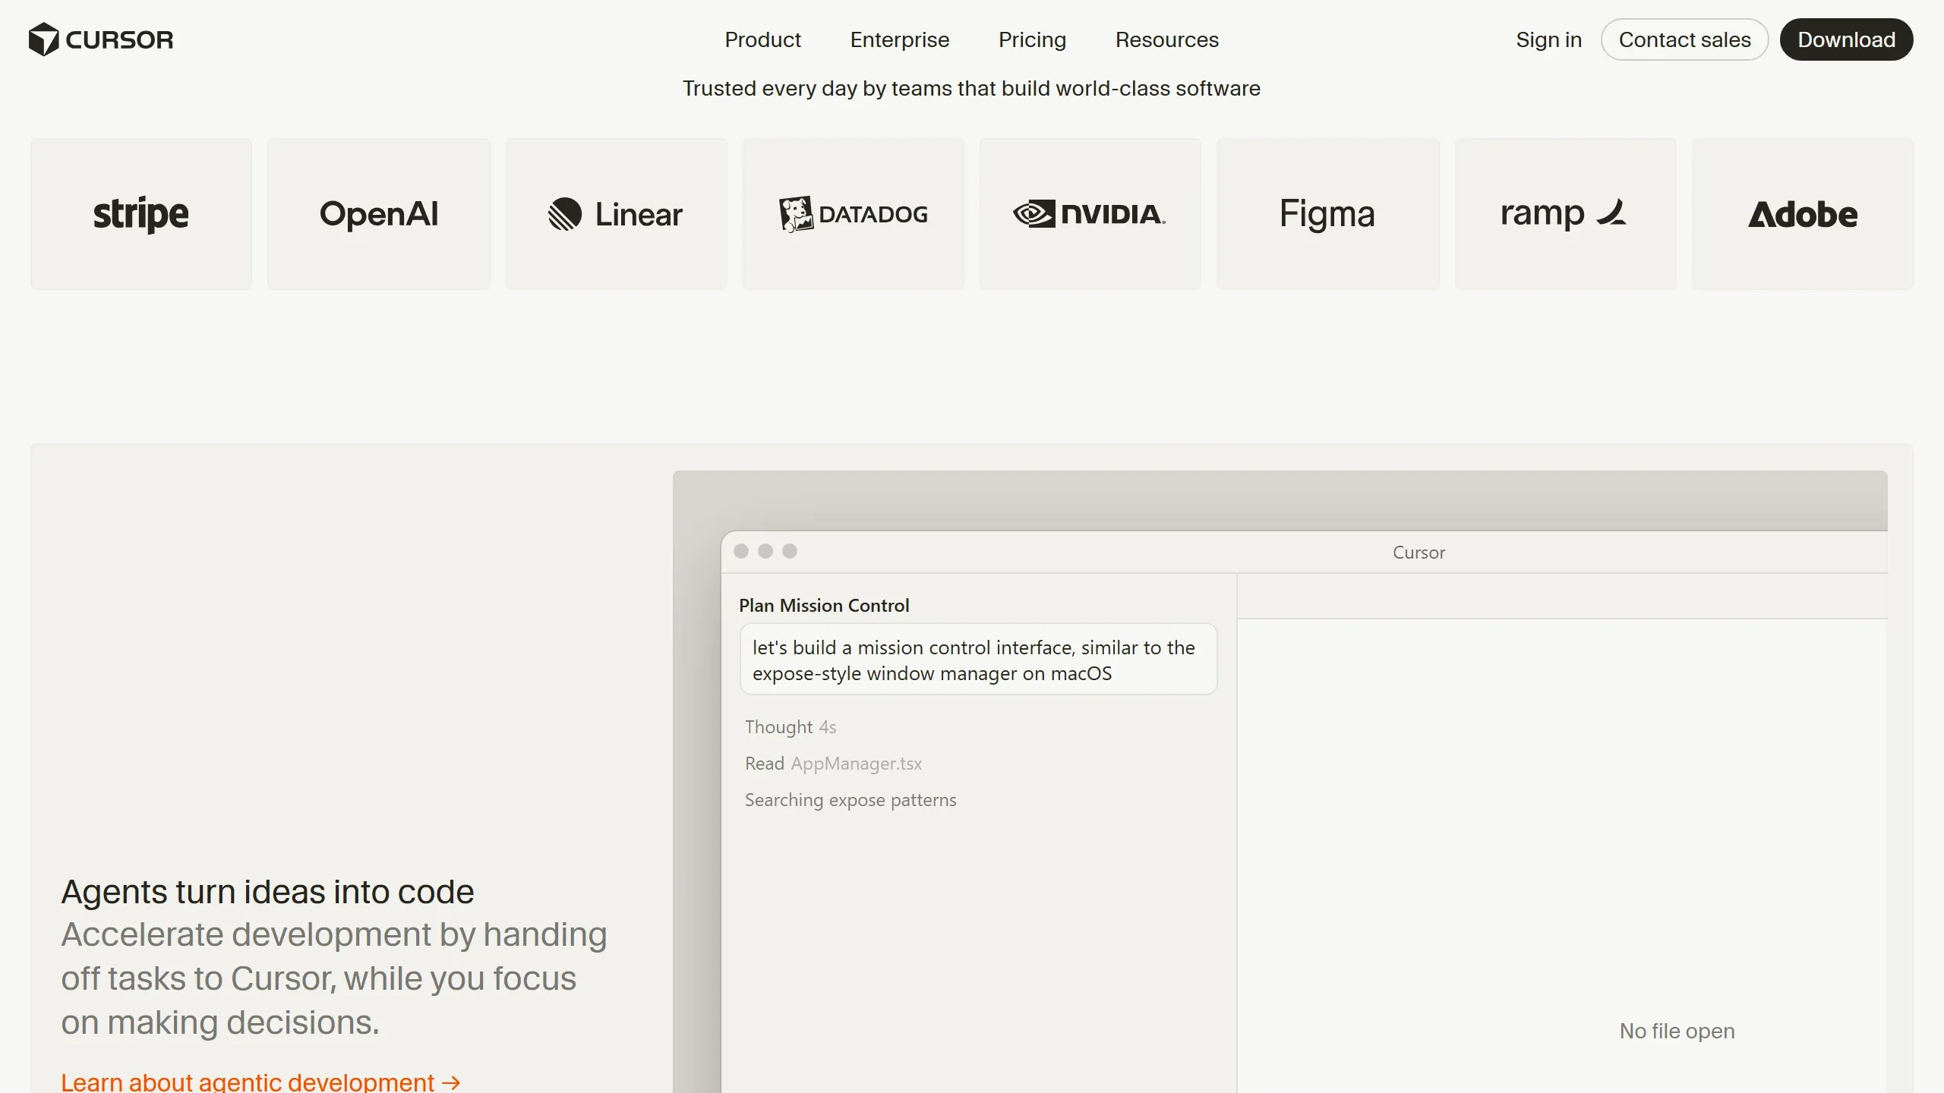Open the Resources menu
Screen dimensions: 1944x1093
(x=1166, y=39)
